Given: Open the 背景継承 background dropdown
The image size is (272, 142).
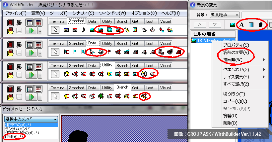Looking at the screenshot, I should pos(225,15).
